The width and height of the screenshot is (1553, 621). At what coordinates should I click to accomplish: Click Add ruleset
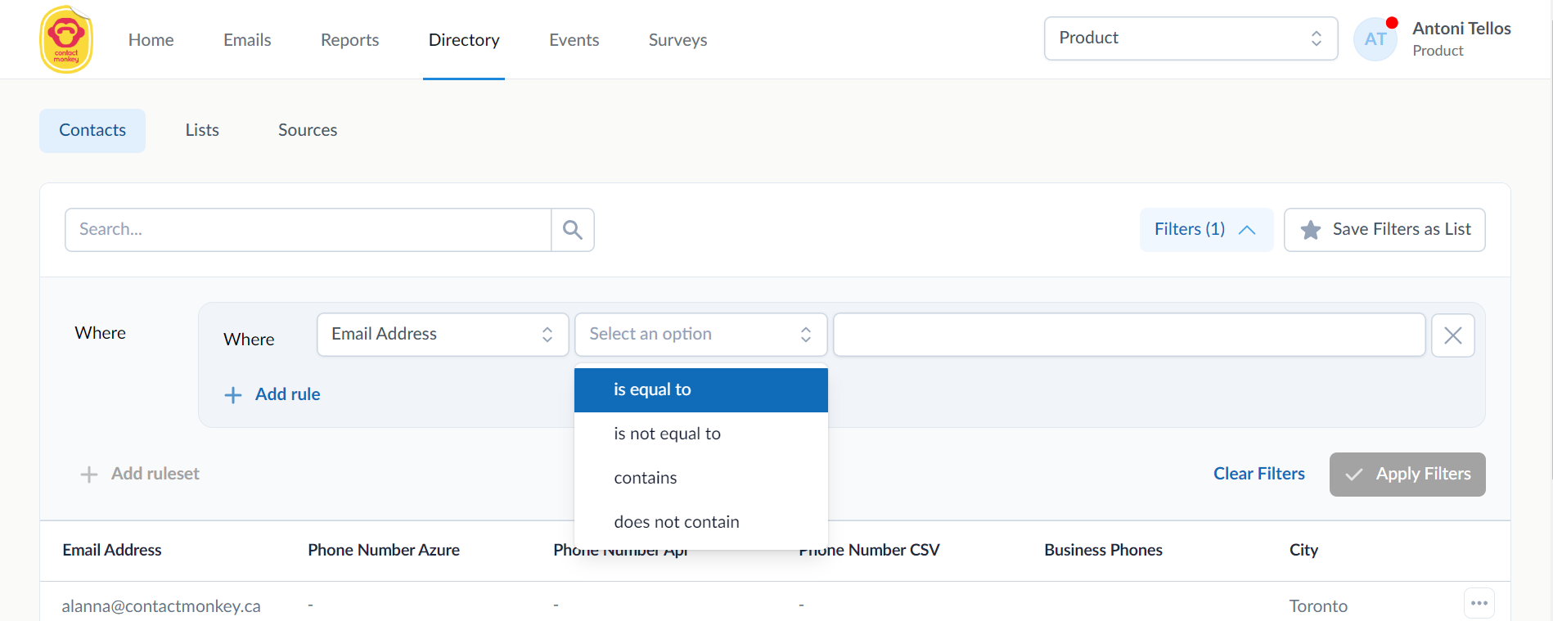[140, 475]
